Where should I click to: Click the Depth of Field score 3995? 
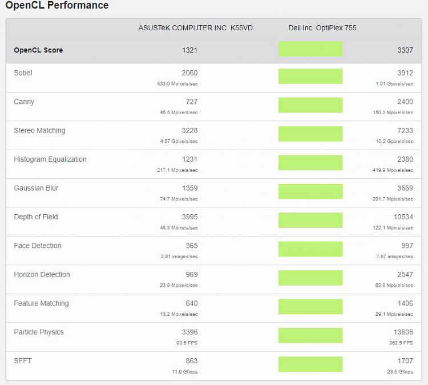tap(189, 217)
